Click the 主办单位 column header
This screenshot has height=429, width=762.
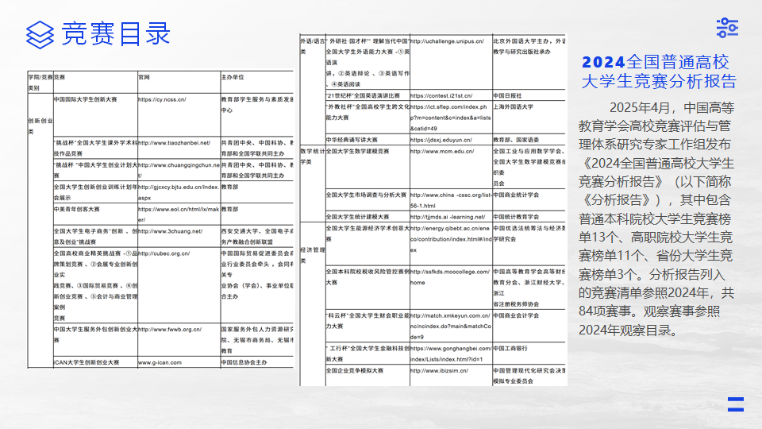pos(232,78)
